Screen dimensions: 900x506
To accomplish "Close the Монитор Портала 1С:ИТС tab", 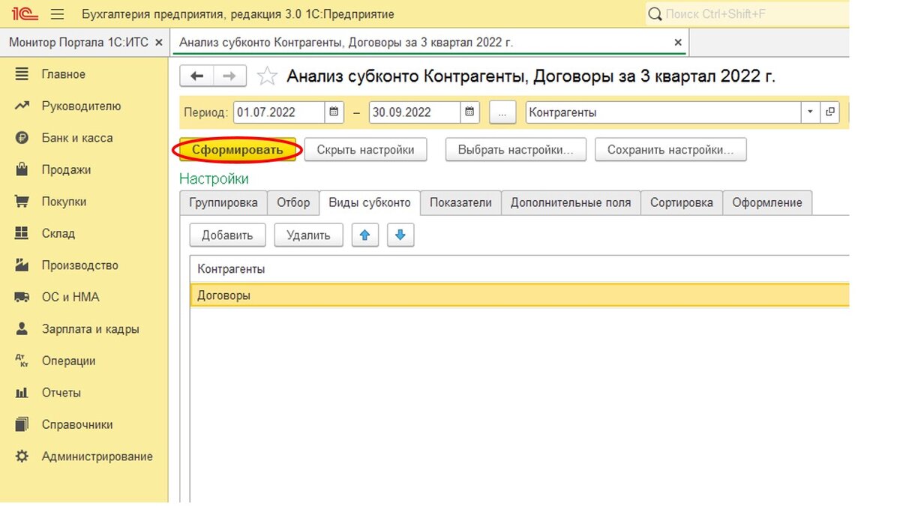I will coord(158,43).
